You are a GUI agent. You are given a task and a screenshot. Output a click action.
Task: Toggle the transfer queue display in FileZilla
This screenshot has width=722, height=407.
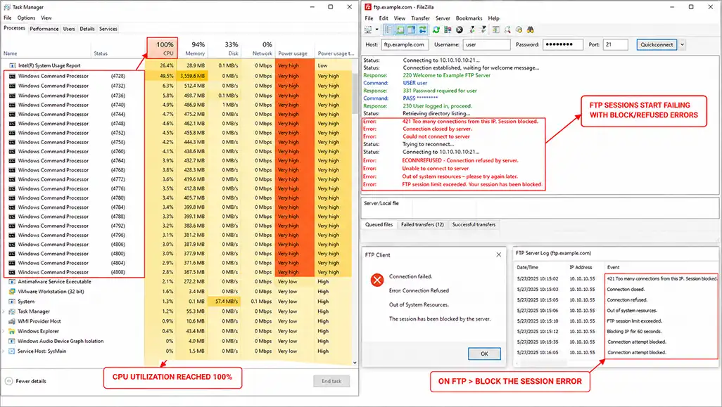pos(423,30)
